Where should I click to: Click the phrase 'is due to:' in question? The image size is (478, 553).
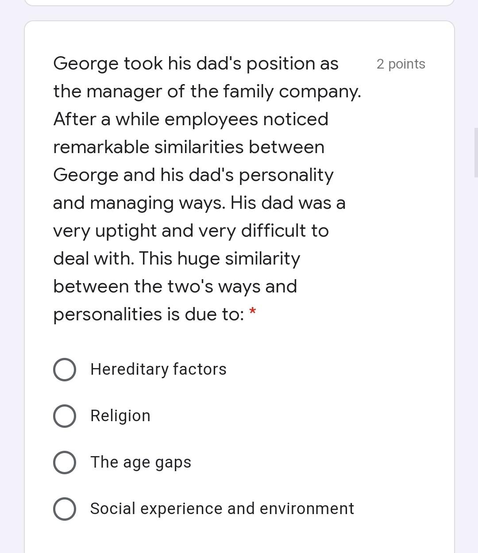204,314
